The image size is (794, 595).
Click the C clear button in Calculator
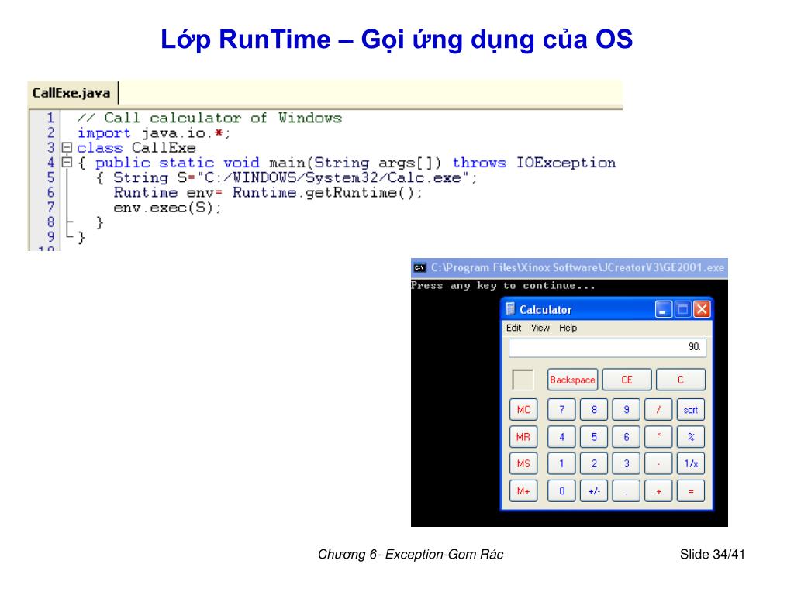(681, 380)
